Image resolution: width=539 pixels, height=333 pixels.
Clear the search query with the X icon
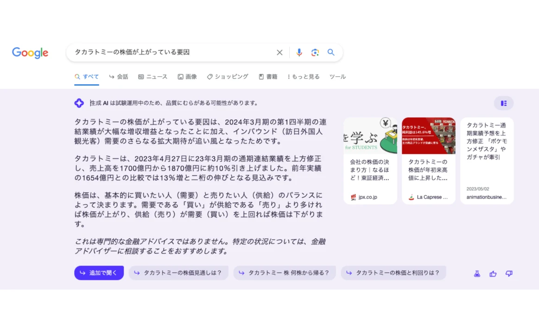click(279, 52)
